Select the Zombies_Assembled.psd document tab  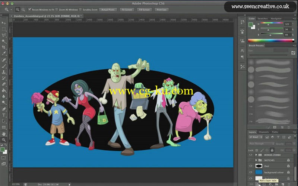pos(47,16)
